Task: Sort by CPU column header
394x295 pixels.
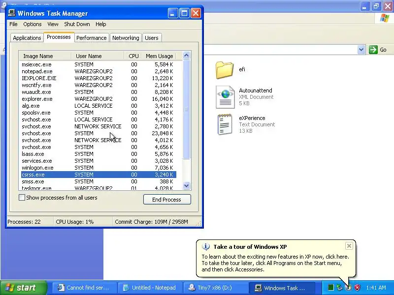Action: [133, 56]
